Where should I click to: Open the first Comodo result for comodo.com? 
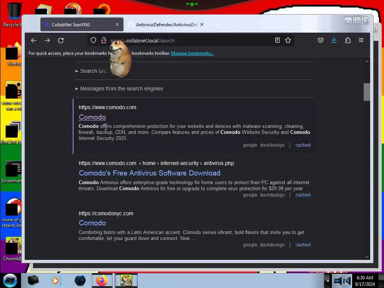pyautogui.click(x=92, y=117)
